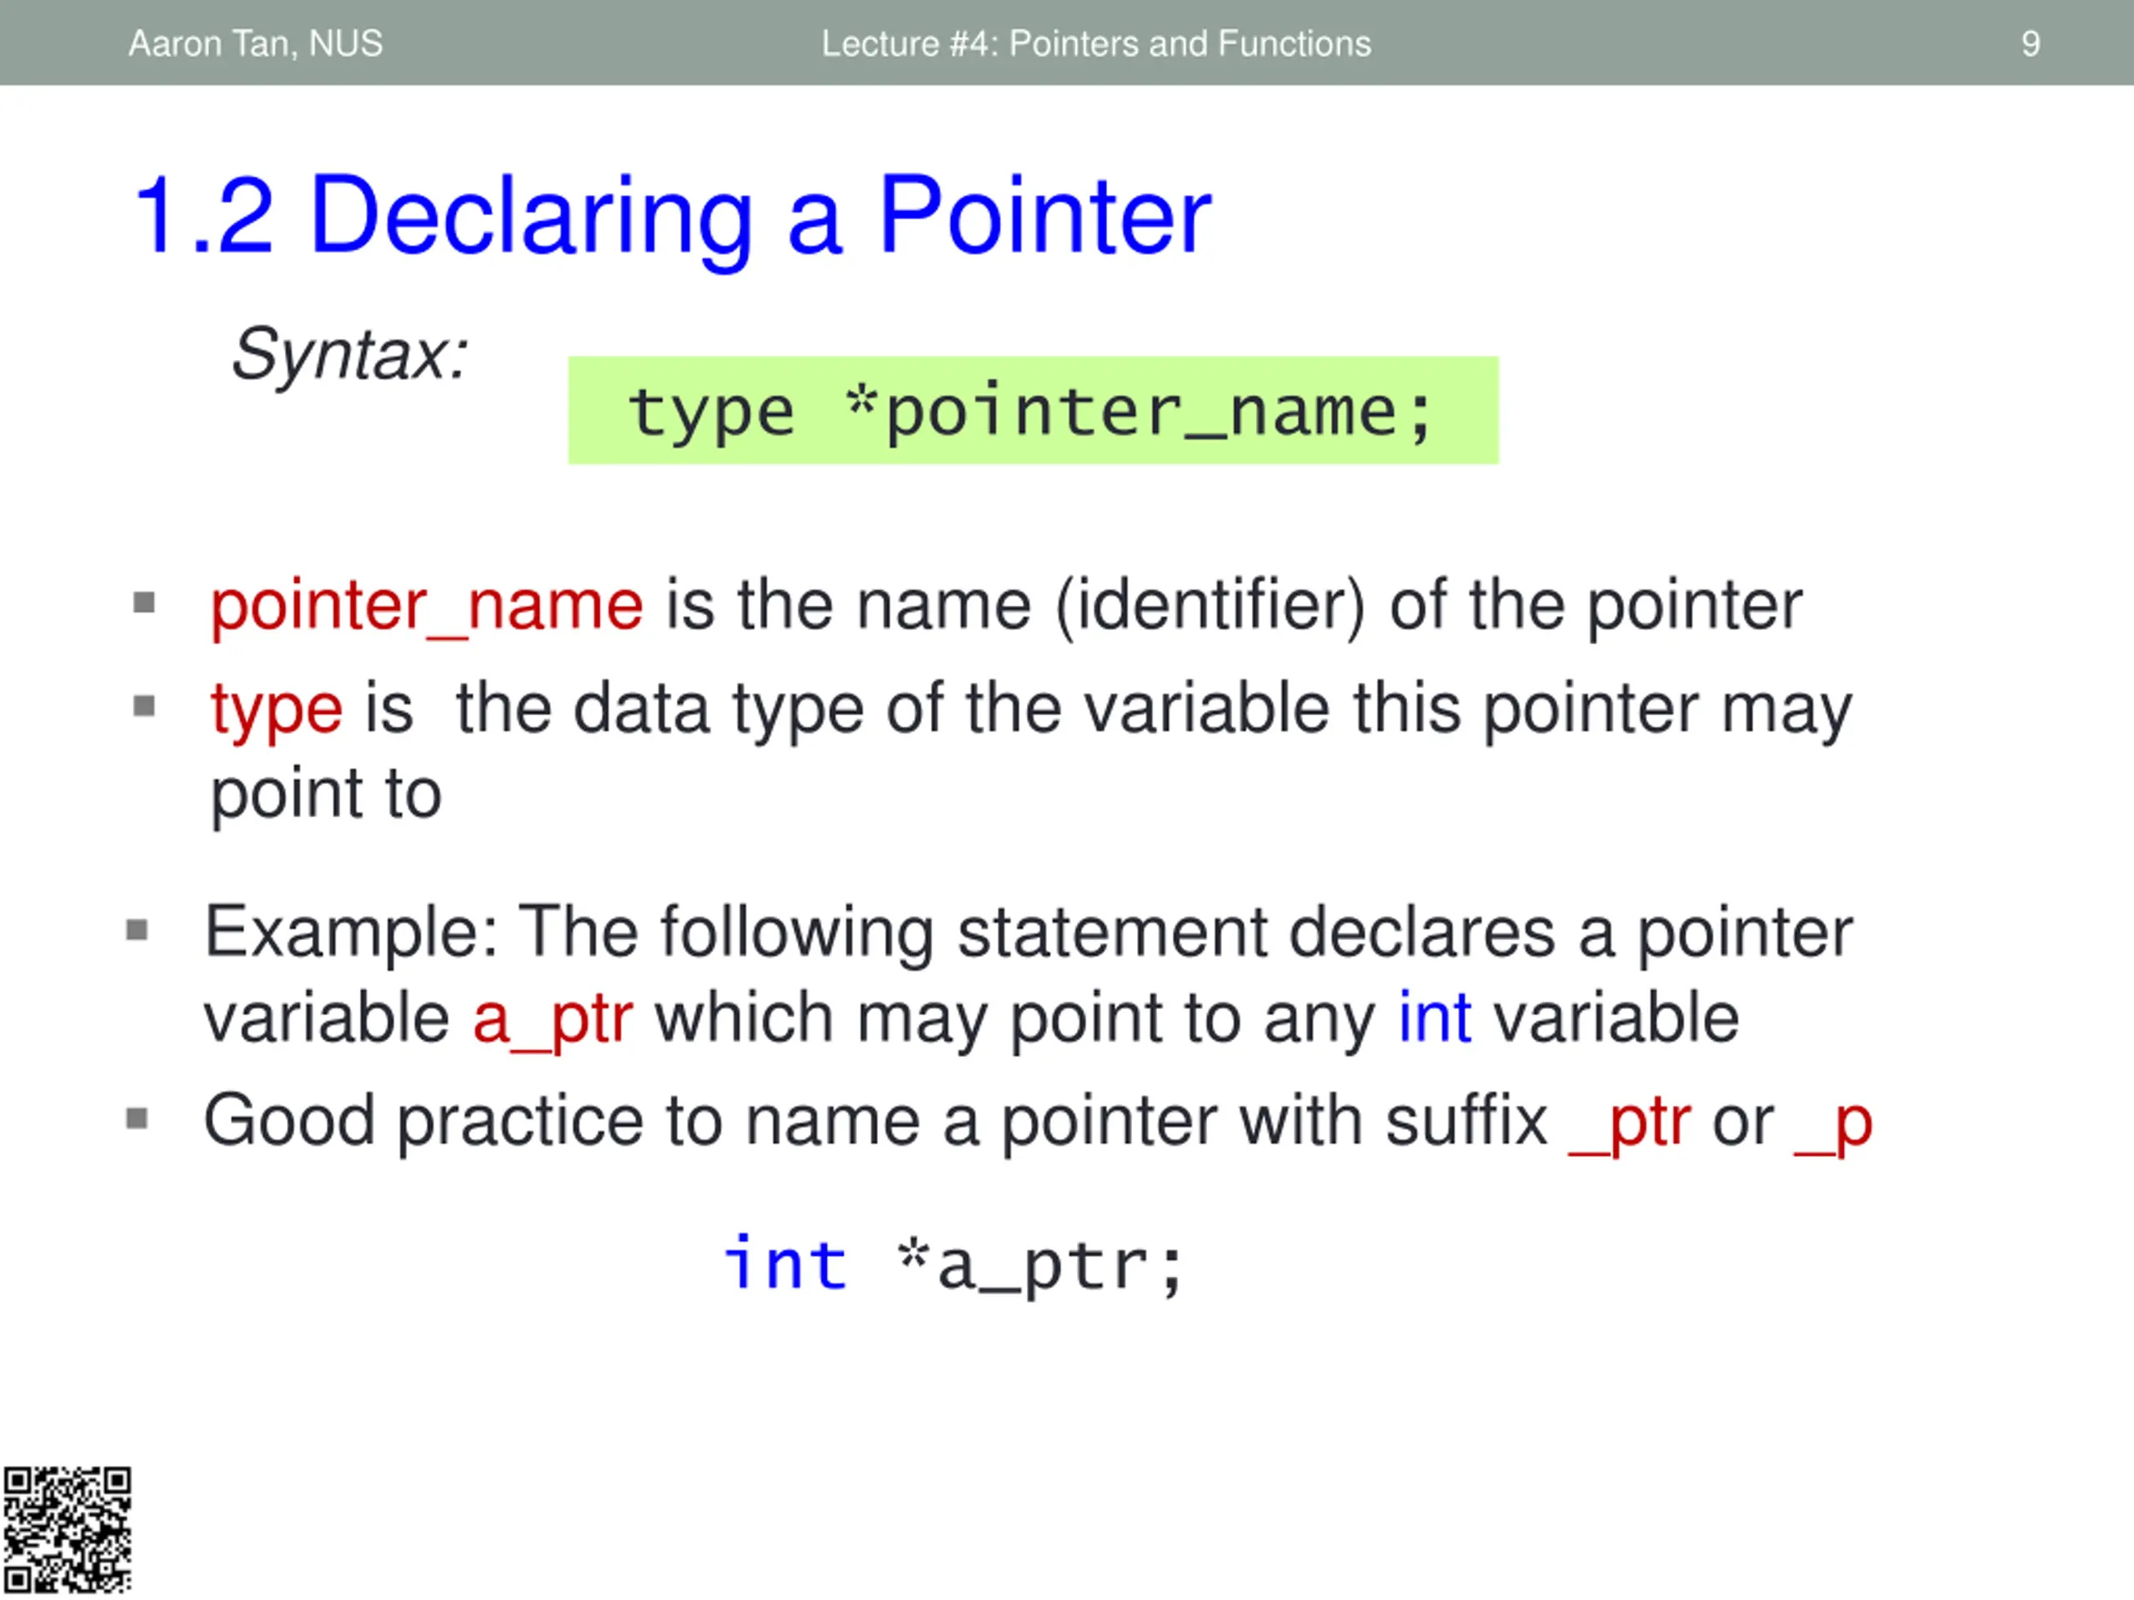Click the 'int *a_ptr;' code line
Viewport: 2134px width, 1600px height.
tap(953, 1263)
